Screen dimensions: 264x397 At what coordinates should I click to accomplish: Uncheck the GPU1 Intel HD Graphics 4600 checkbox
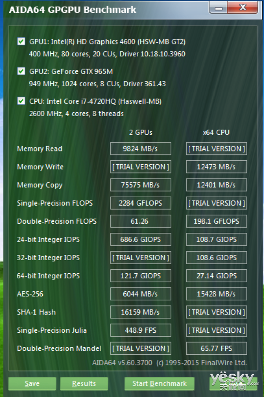coord(21,42)
